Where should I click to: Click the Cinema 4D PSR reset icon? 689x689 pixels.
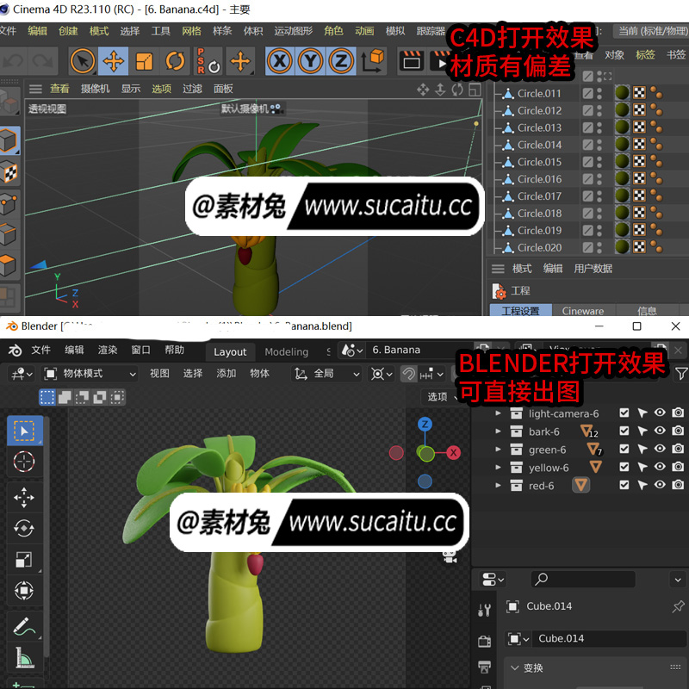click(x=208, y=61)
